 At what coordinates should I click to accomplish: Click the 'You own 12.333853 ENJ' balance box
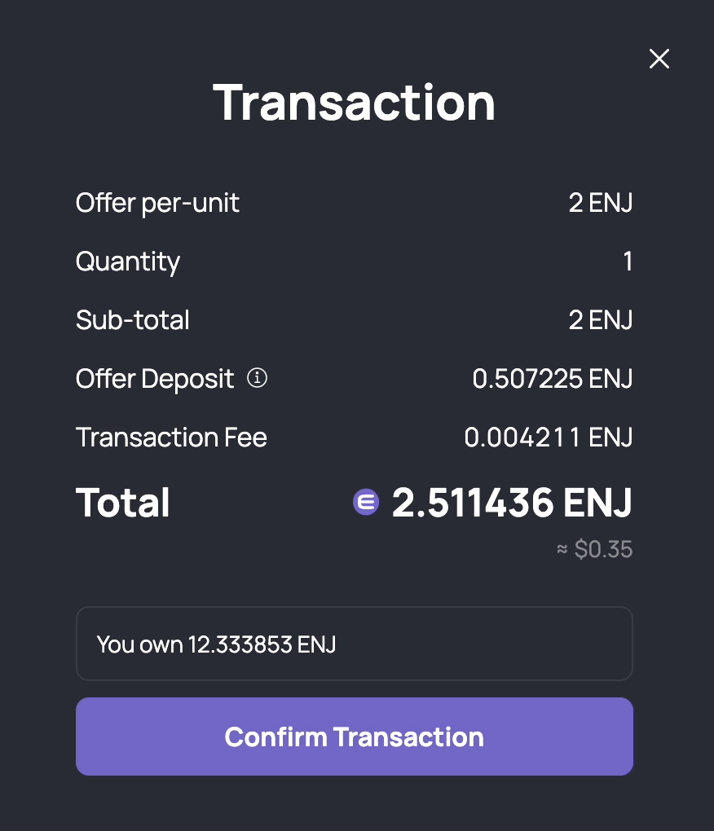(354, 644)
